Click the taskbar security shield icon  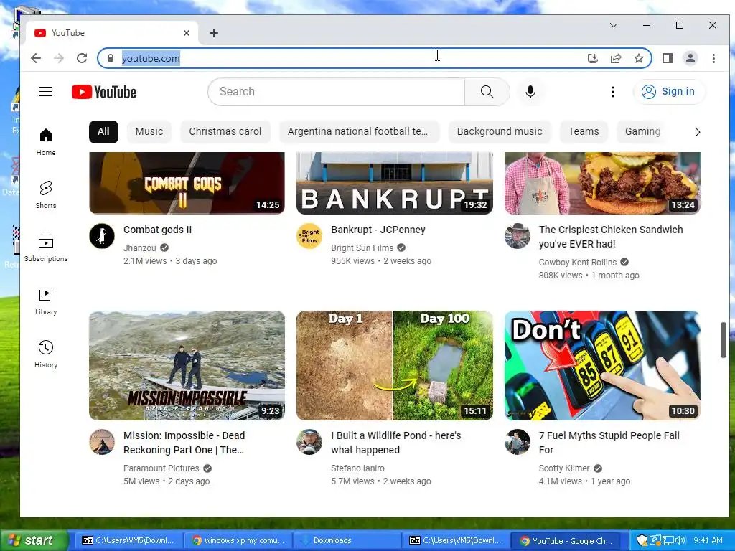(x=642, y=540)
